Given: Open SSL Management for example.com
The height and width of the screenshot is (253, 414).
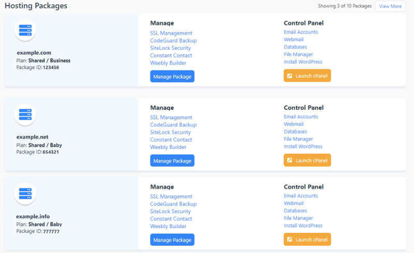Looking at the screenshot, I should [x=171, y=33].
